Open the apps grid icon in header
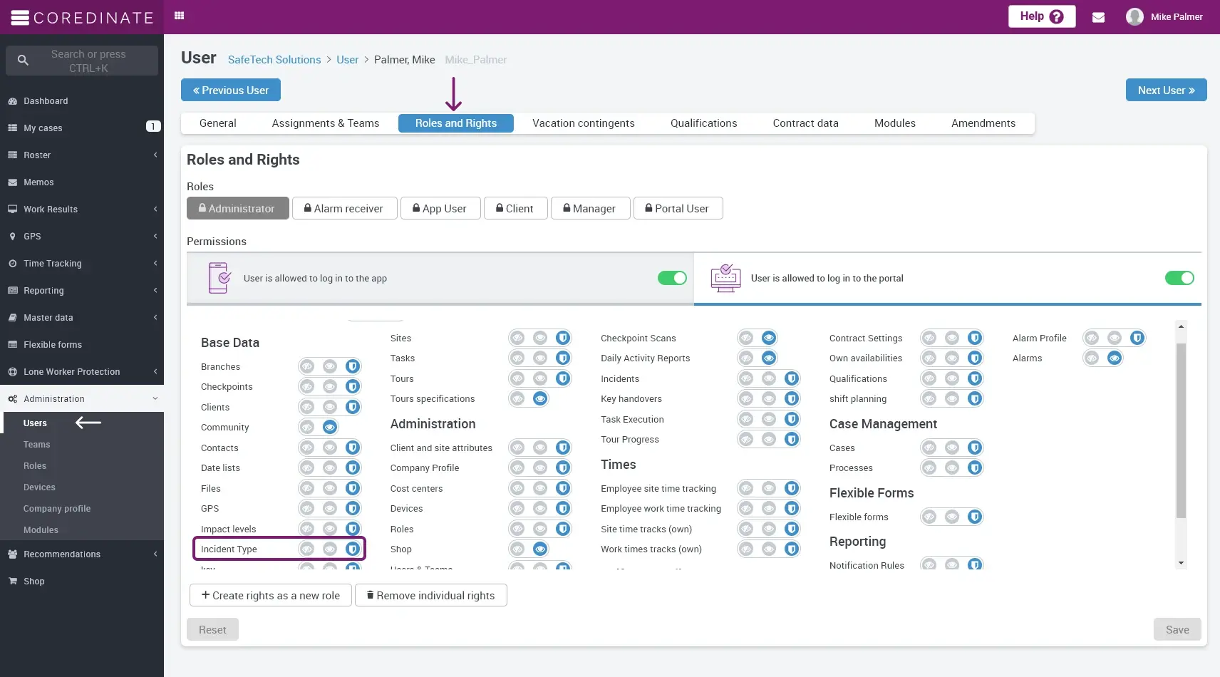This screenshot has height=677, width=1220. point(180,16)
